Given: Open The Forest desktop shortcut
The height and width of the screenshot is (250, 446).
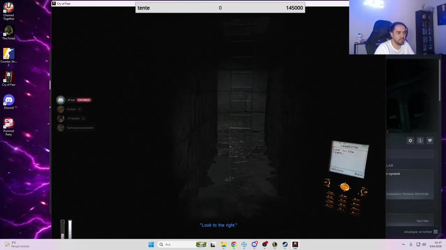Looking at the screenshot, I should [x=9, y=33].
